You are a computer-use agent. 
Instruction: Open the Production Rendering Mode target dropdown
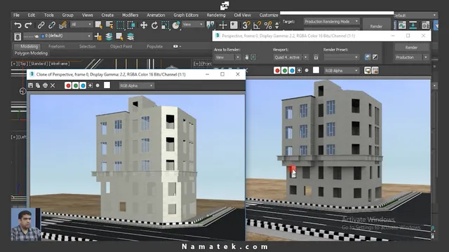(331, 22)
